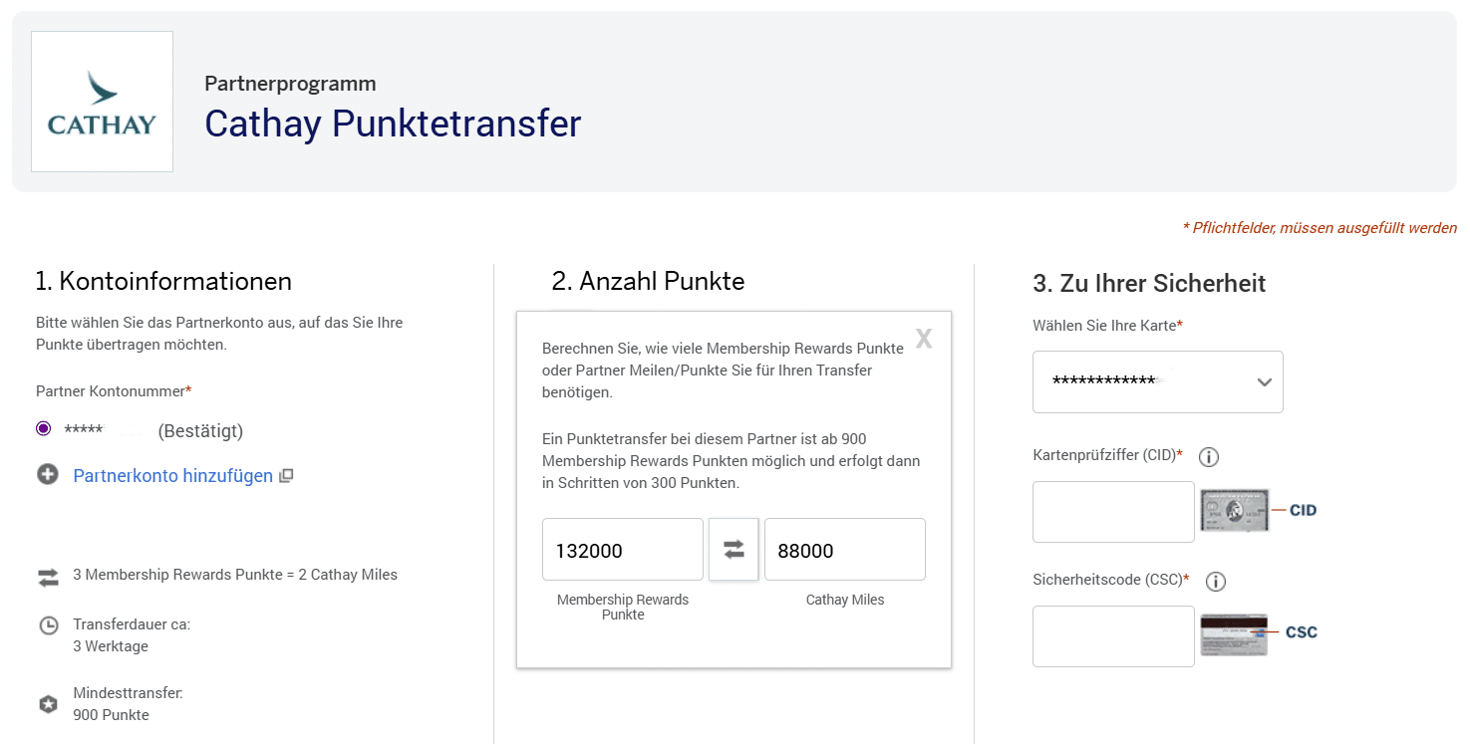Open the Wählen Sie Ihre Karte dropdown
Screen dimensions: 1470x744
(1157, 381)
